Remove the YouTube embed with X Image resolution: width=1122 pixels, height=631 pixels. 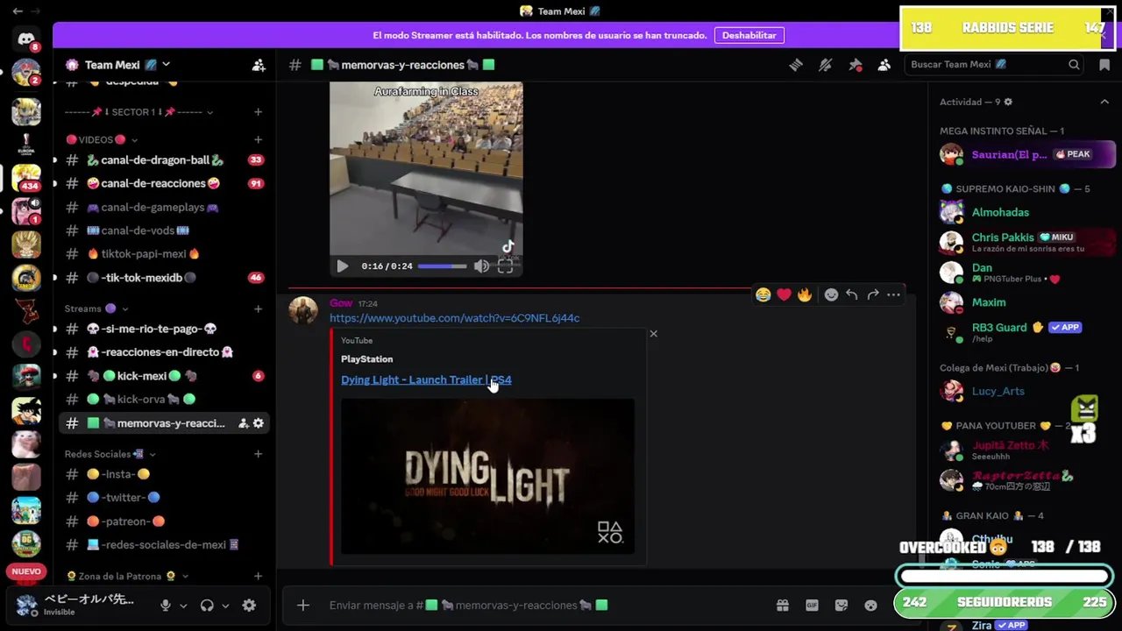point(653,334)
